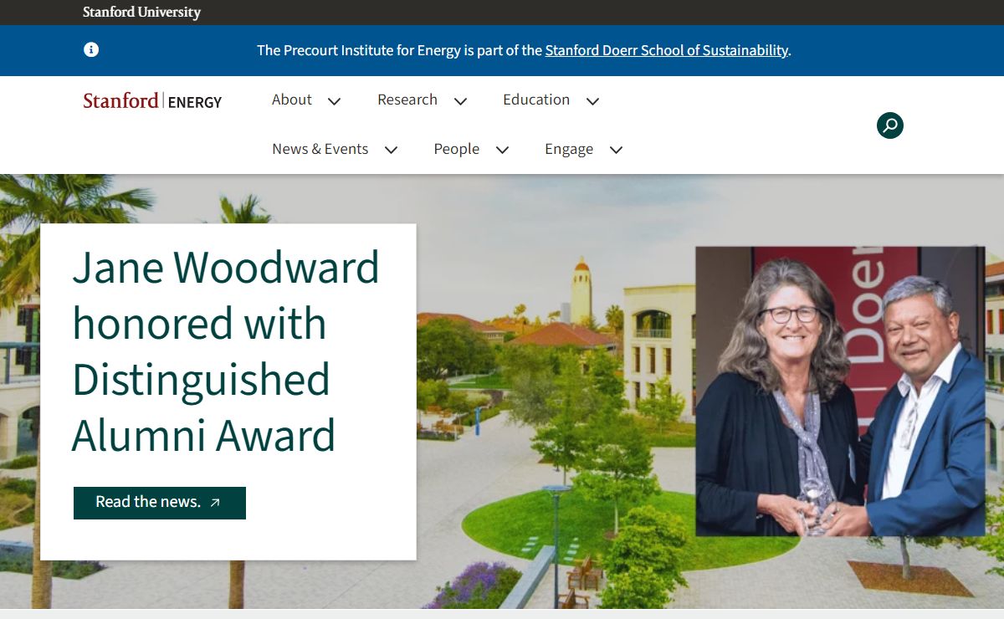Image resolution: width=1004 pixels, height=619 pixels.
Task: Click the Stanford University wordmark
Action: coord(141,12)
